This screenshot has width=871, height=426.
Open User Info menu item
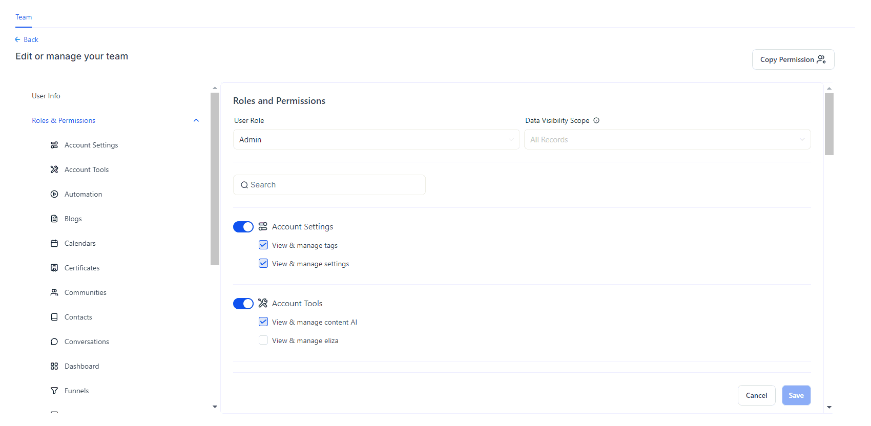click(46, 96)
